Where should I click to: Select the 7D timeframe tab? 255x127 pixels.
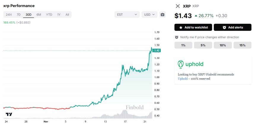[19, 15]
